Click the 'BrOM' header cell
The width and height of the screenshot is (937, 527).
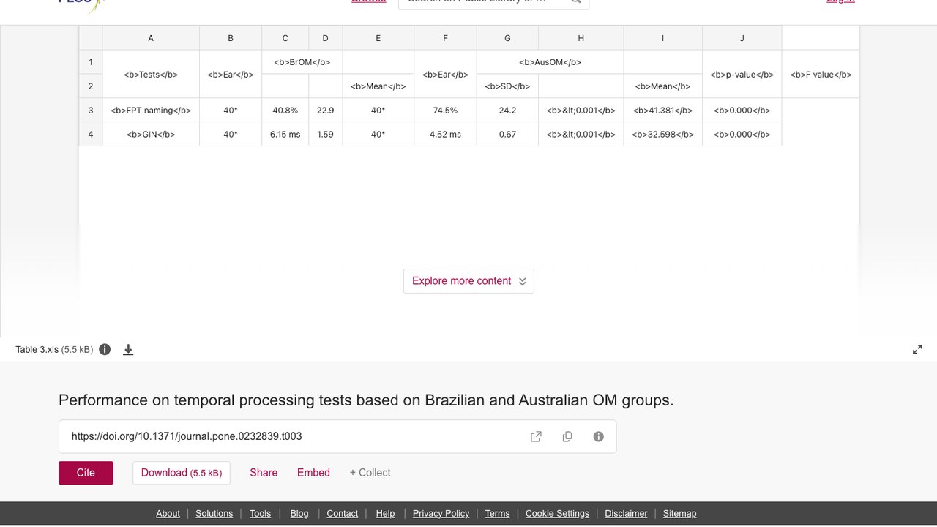[x=302, y=62]
